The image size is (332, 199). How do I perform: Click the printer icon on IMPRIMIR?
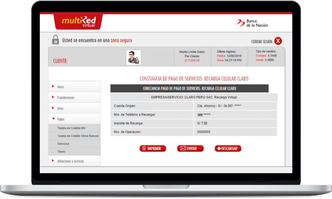point(144,148)
